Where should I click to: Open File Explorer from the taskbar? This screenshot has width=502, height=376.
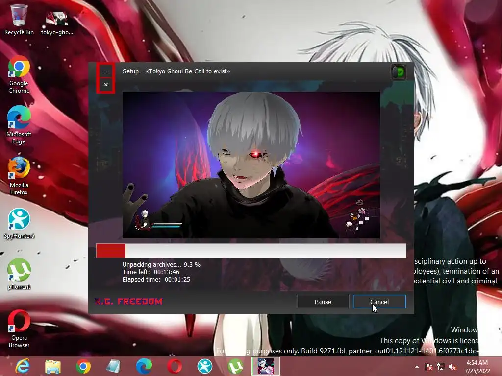tap(53, 366)
